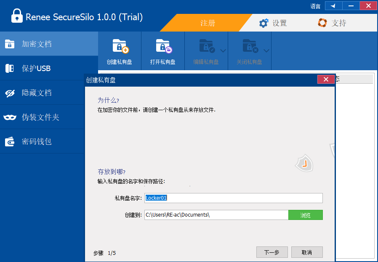This screenshot has width=378, height=262.
Task: Expand the dropdown arrow next to 关闭私有盘
Action: pos(266,50)
